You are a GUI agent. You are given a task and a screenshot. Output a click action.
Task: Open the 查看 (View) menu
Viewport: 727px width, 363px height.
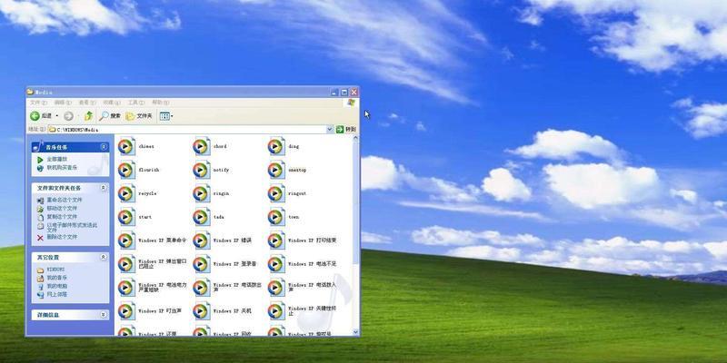coord(87,103)
